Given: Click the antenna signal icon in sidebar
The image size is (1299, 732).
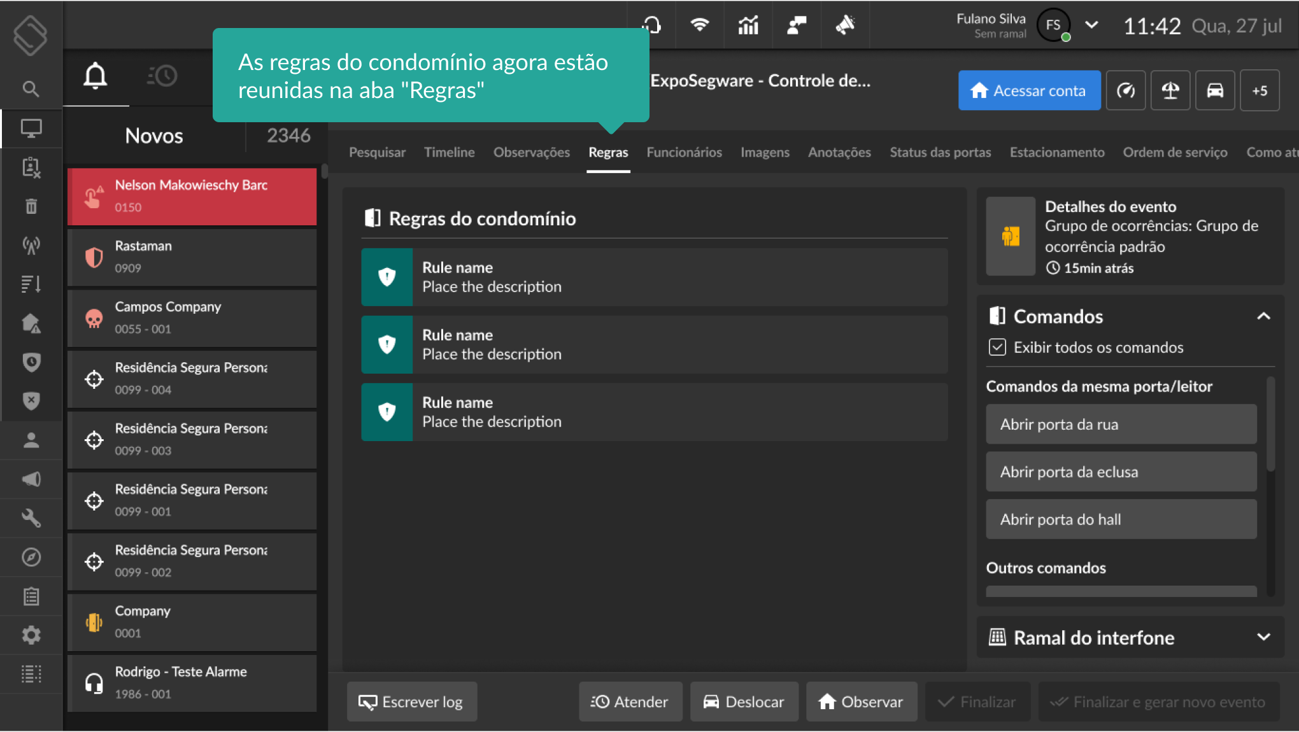Looking at the screenshot, I should pos(31,245).
